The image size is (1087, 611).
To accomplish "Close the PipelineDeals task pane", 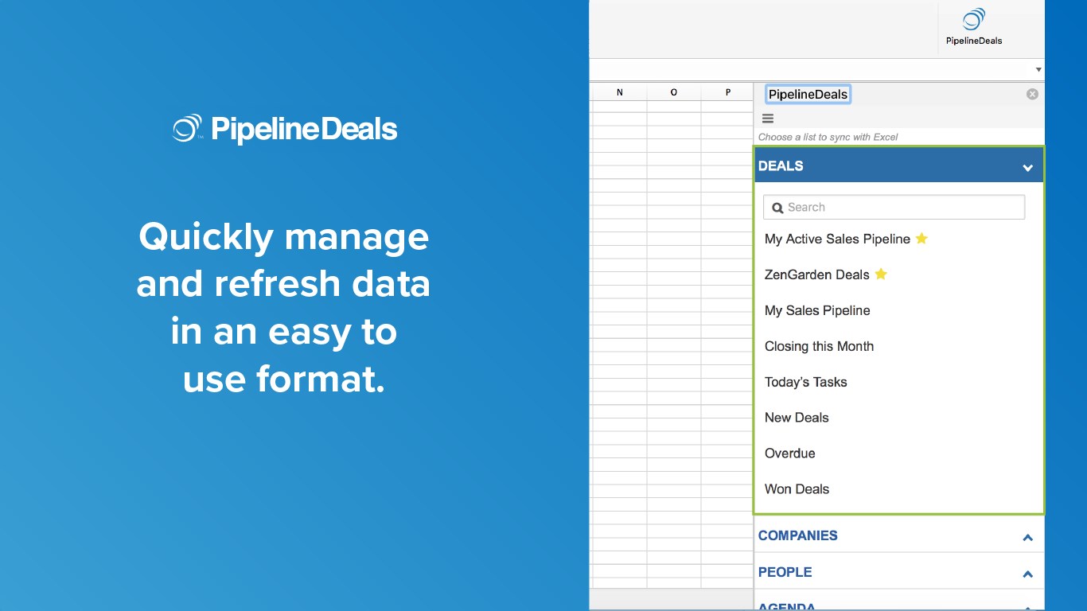I will pyautogui.click(x=1032, y=94).
